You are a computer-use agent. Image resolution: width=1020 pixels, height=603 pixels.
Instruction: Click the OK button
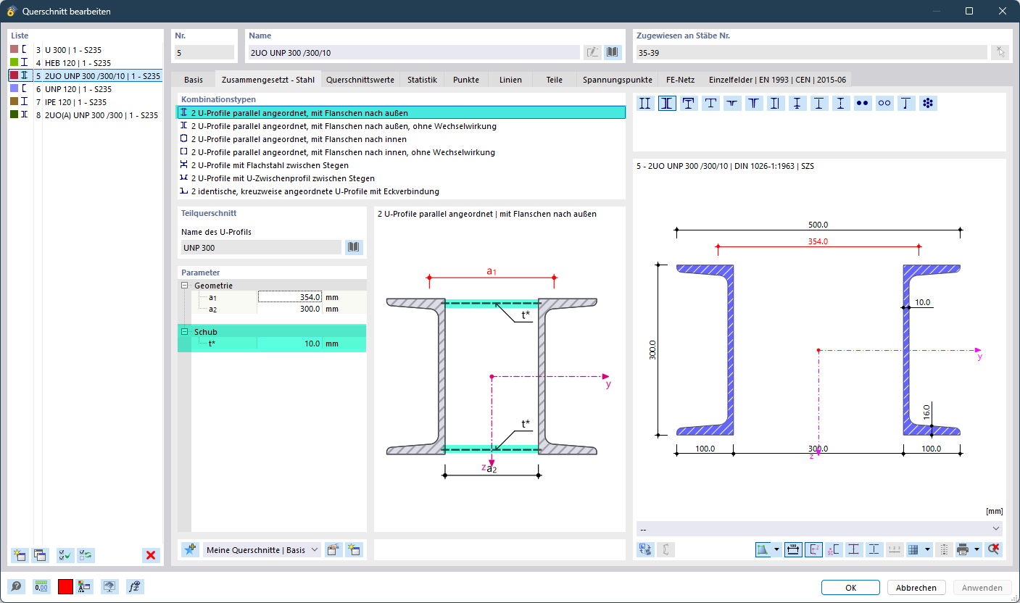pyautogui.click(x=850, y=588)
